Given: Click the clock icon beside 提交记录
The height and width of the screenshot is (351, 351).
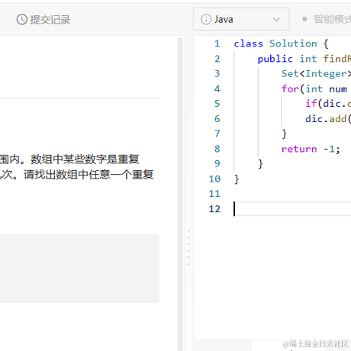Looking at the screenshot, I should point(22,20).
